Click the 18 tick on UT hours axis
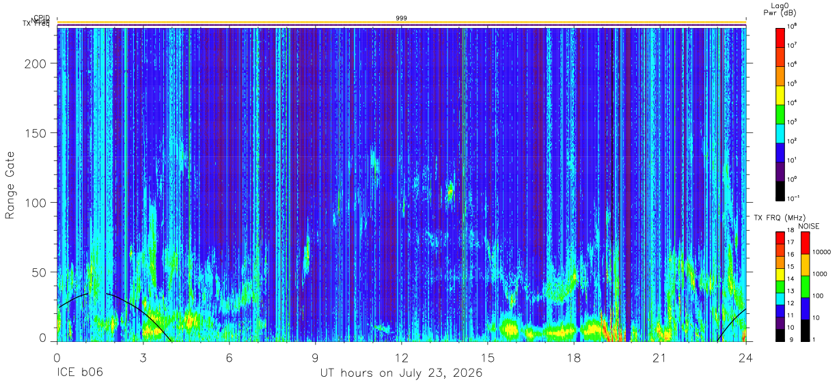The height and width of the screenshot is (387, 839). click(574, 357)
